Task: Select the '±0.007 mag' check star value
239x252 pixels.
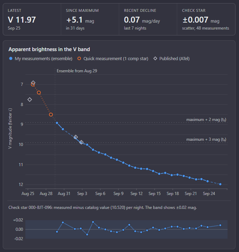Action: pos(201,20)
